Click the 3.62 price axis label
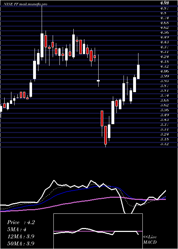178x249 pixels. point(164,105)
